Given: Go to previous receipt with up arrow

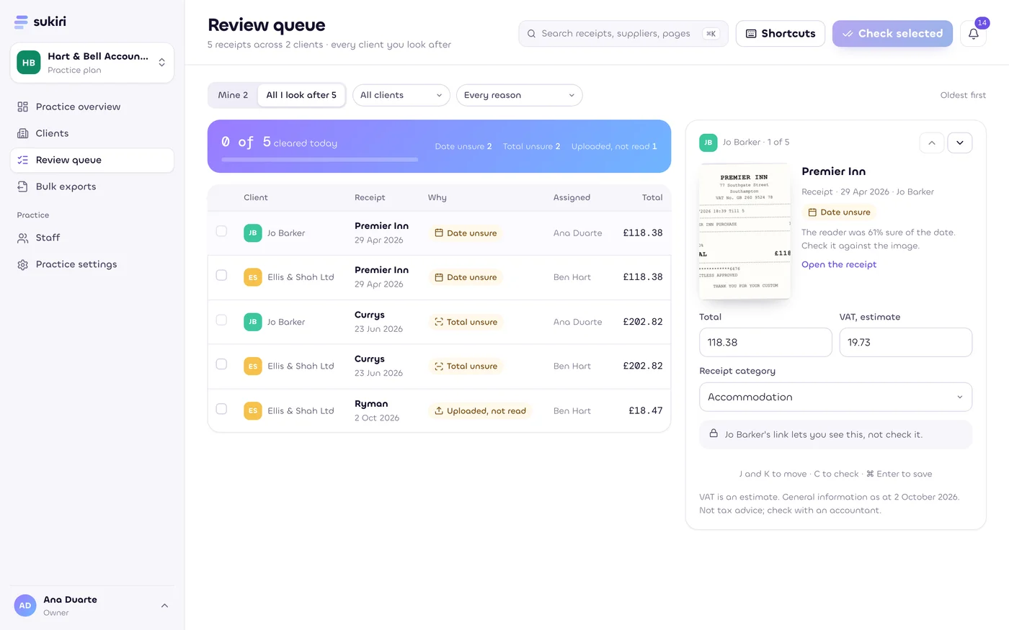Looking at the screenshot, I should pyautogui.click(x=932, y=143).
